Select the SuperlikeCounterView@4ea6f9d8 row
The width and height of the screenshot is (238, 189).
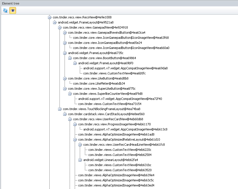(108, 94)
